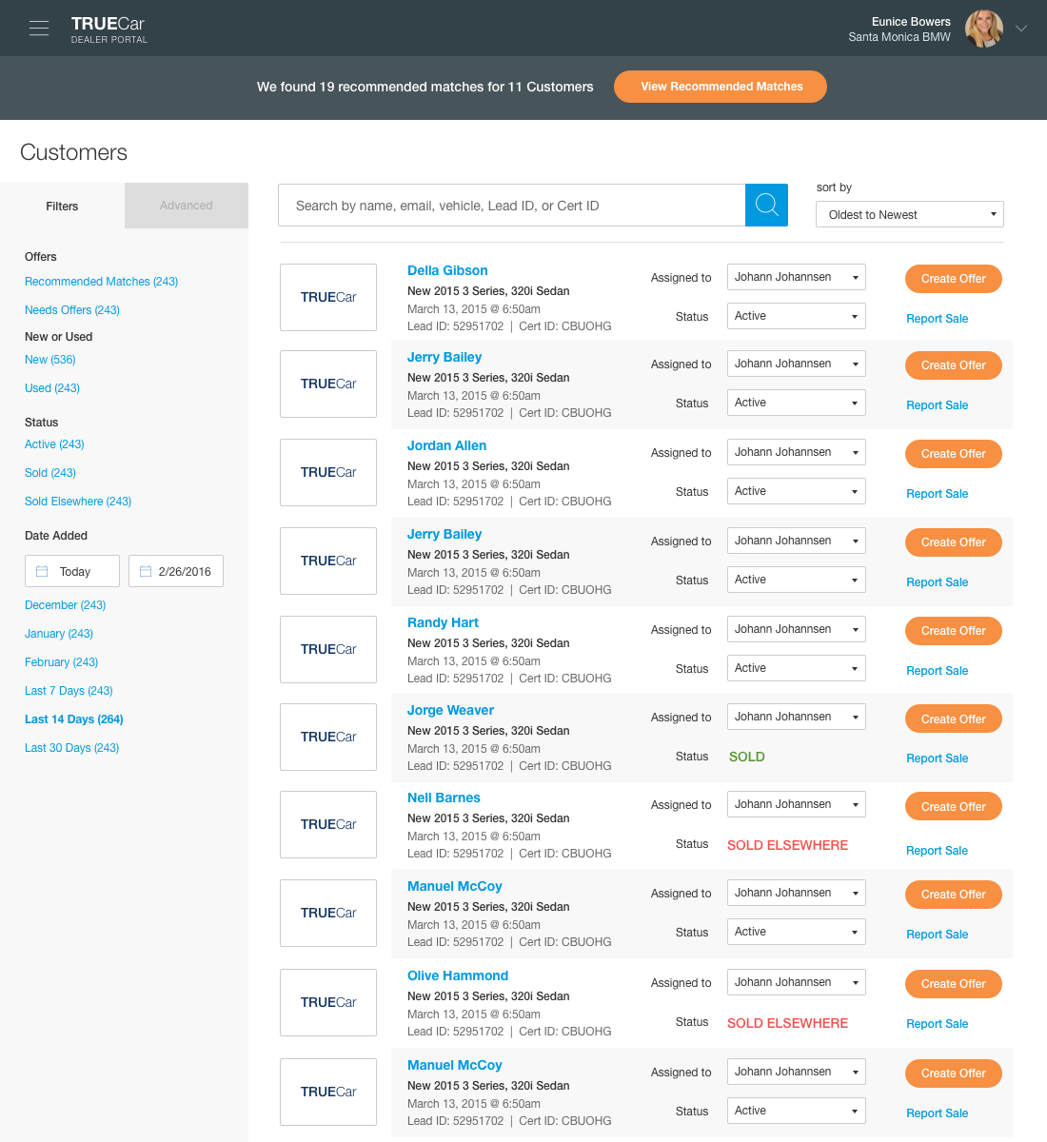
Task: Click the TRUECar Dealer Portal logo
Action: [109, 28]
